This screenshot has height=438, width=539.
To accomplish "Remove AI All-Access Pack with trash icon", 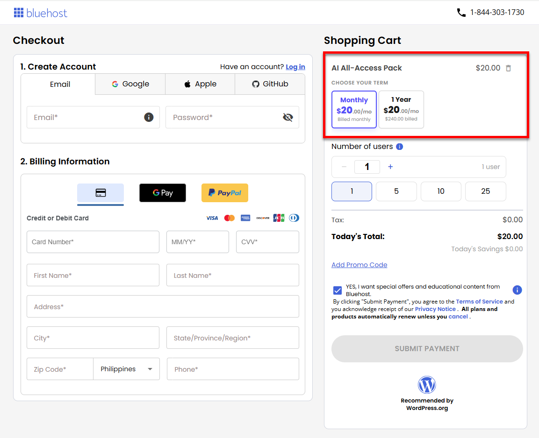I will tap(509, 68).
